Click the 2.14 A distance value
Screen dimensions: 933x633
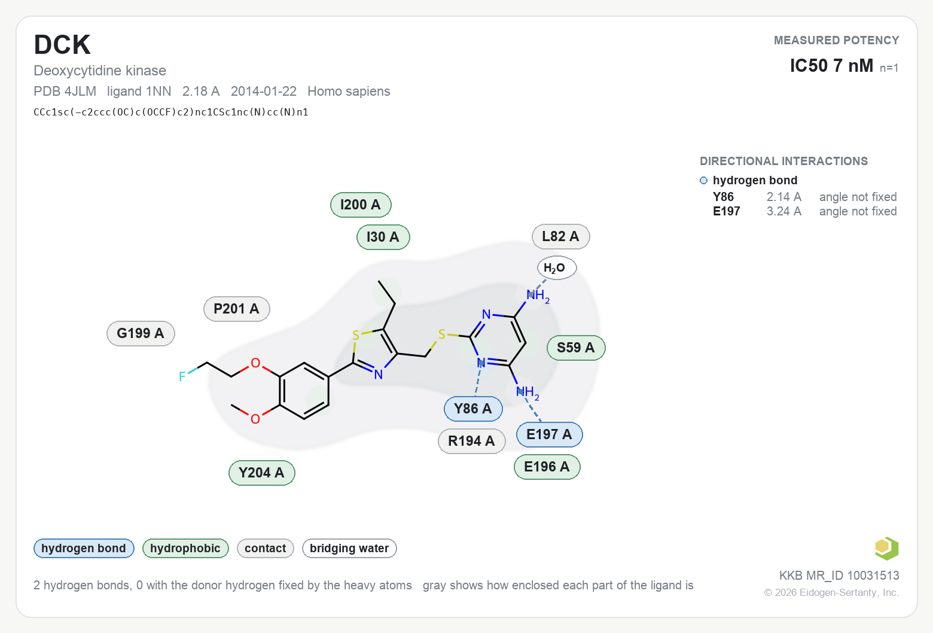(x=784, y=197)
